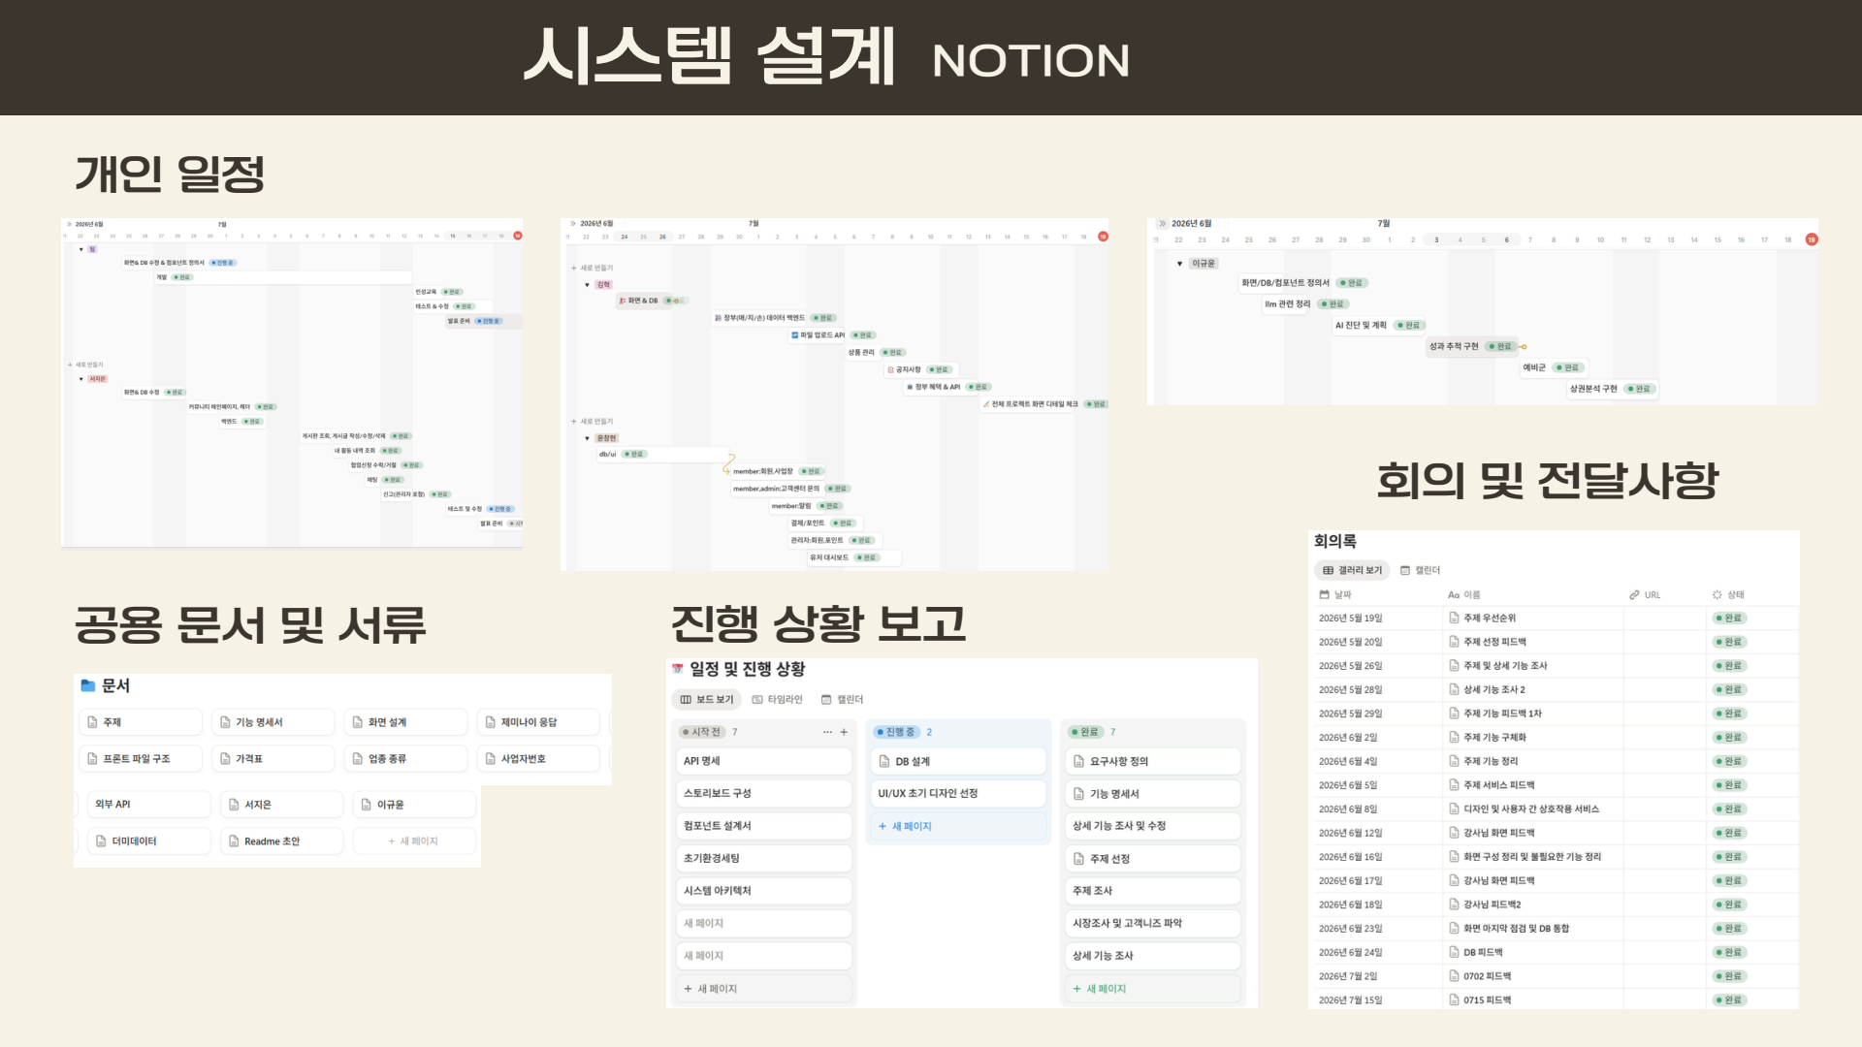The image size is (1862, 1047).
Task: Click the folder icon beside the 문서 heading
Action: point(88,685)
